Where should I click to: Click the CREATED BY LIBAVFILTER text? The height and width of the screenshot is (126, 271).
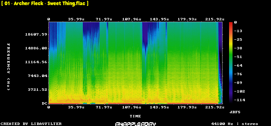point(31,124)
